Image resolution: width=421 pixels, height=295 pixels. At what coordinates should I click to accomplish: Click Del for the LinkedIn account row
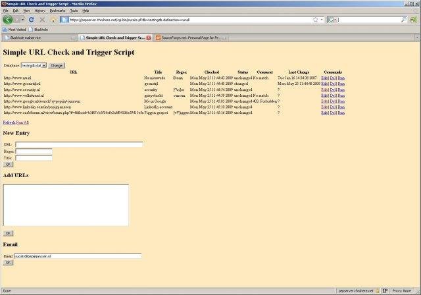333,107
